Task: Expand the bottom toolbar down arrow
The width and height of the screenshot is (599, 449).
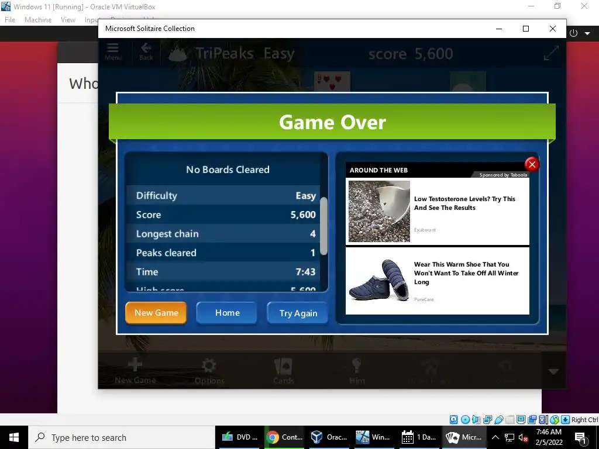Action: (553, 371)
